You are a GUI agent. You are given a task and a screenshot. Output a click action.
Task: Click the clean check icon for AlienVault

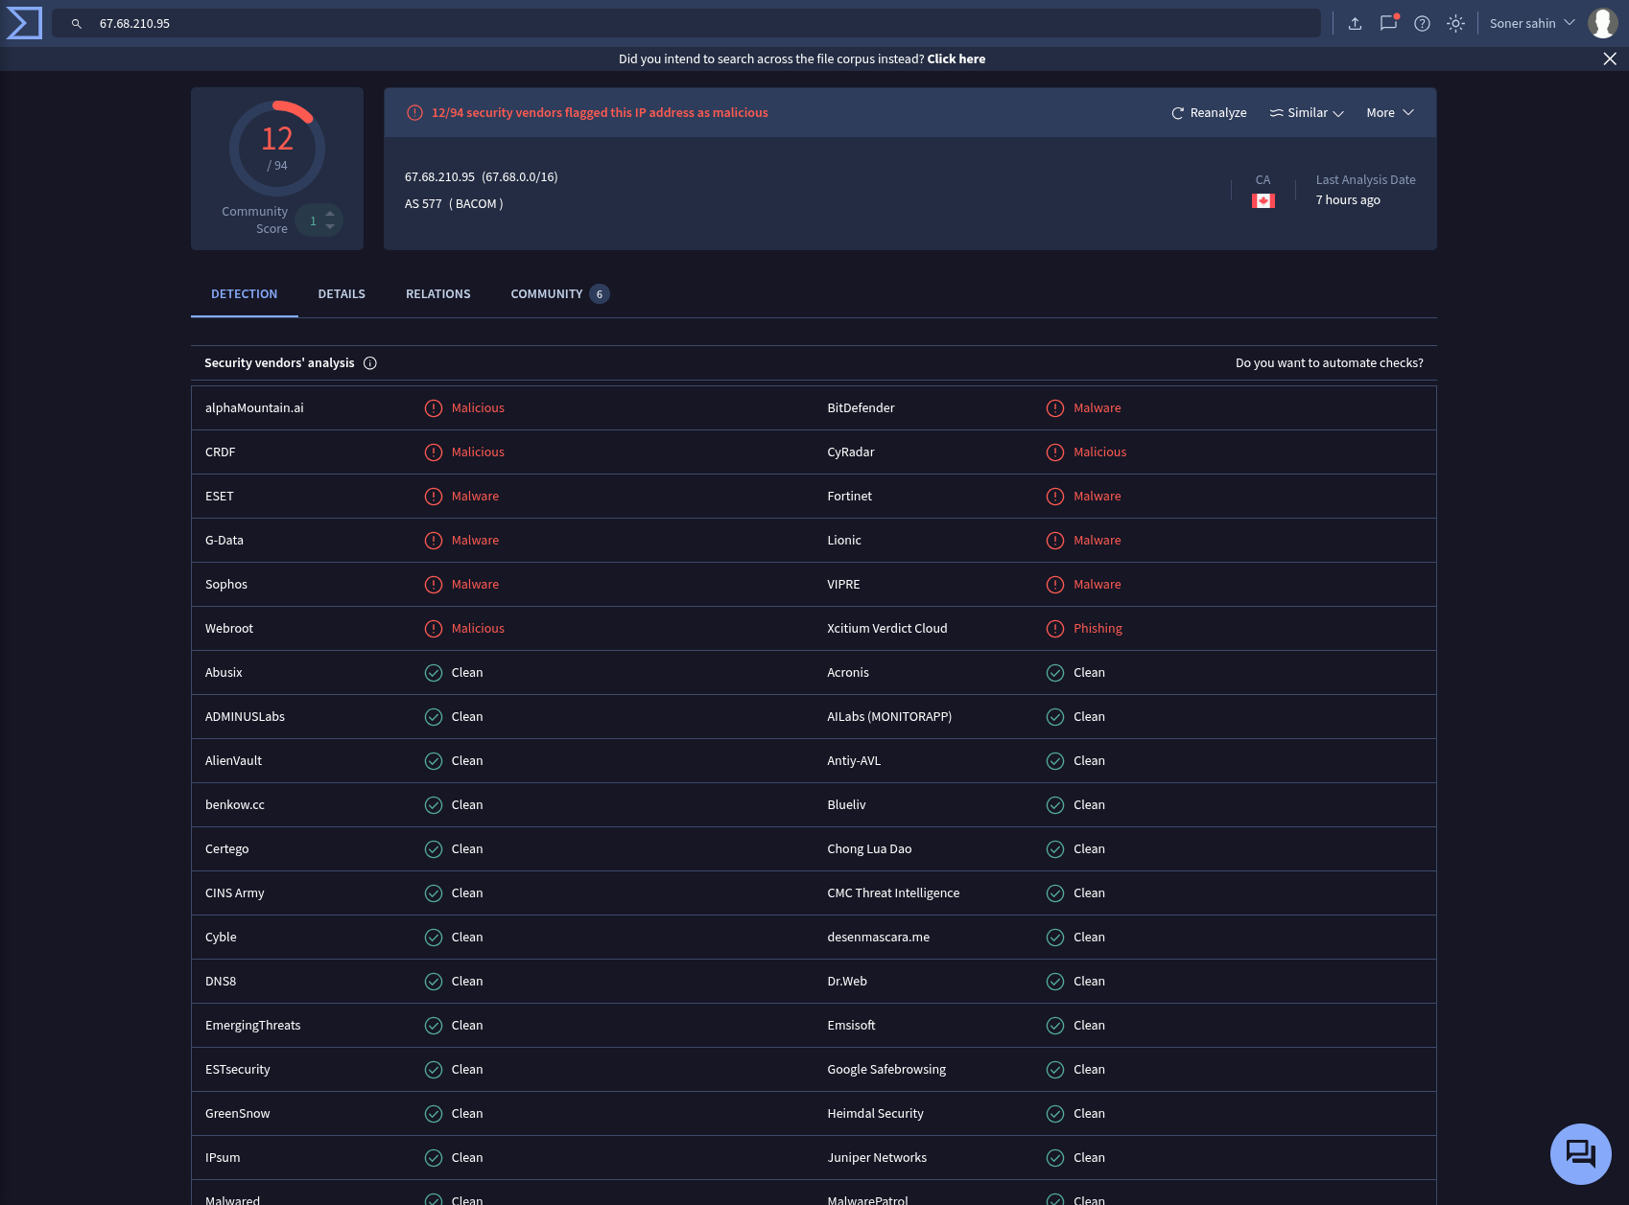coord(434,761)
